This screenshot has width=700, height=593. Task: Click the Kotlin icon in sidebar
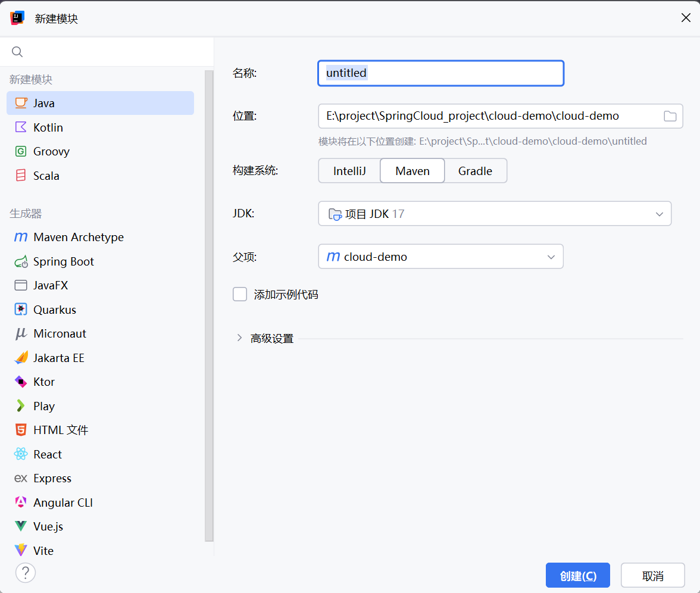pos(21,127)
